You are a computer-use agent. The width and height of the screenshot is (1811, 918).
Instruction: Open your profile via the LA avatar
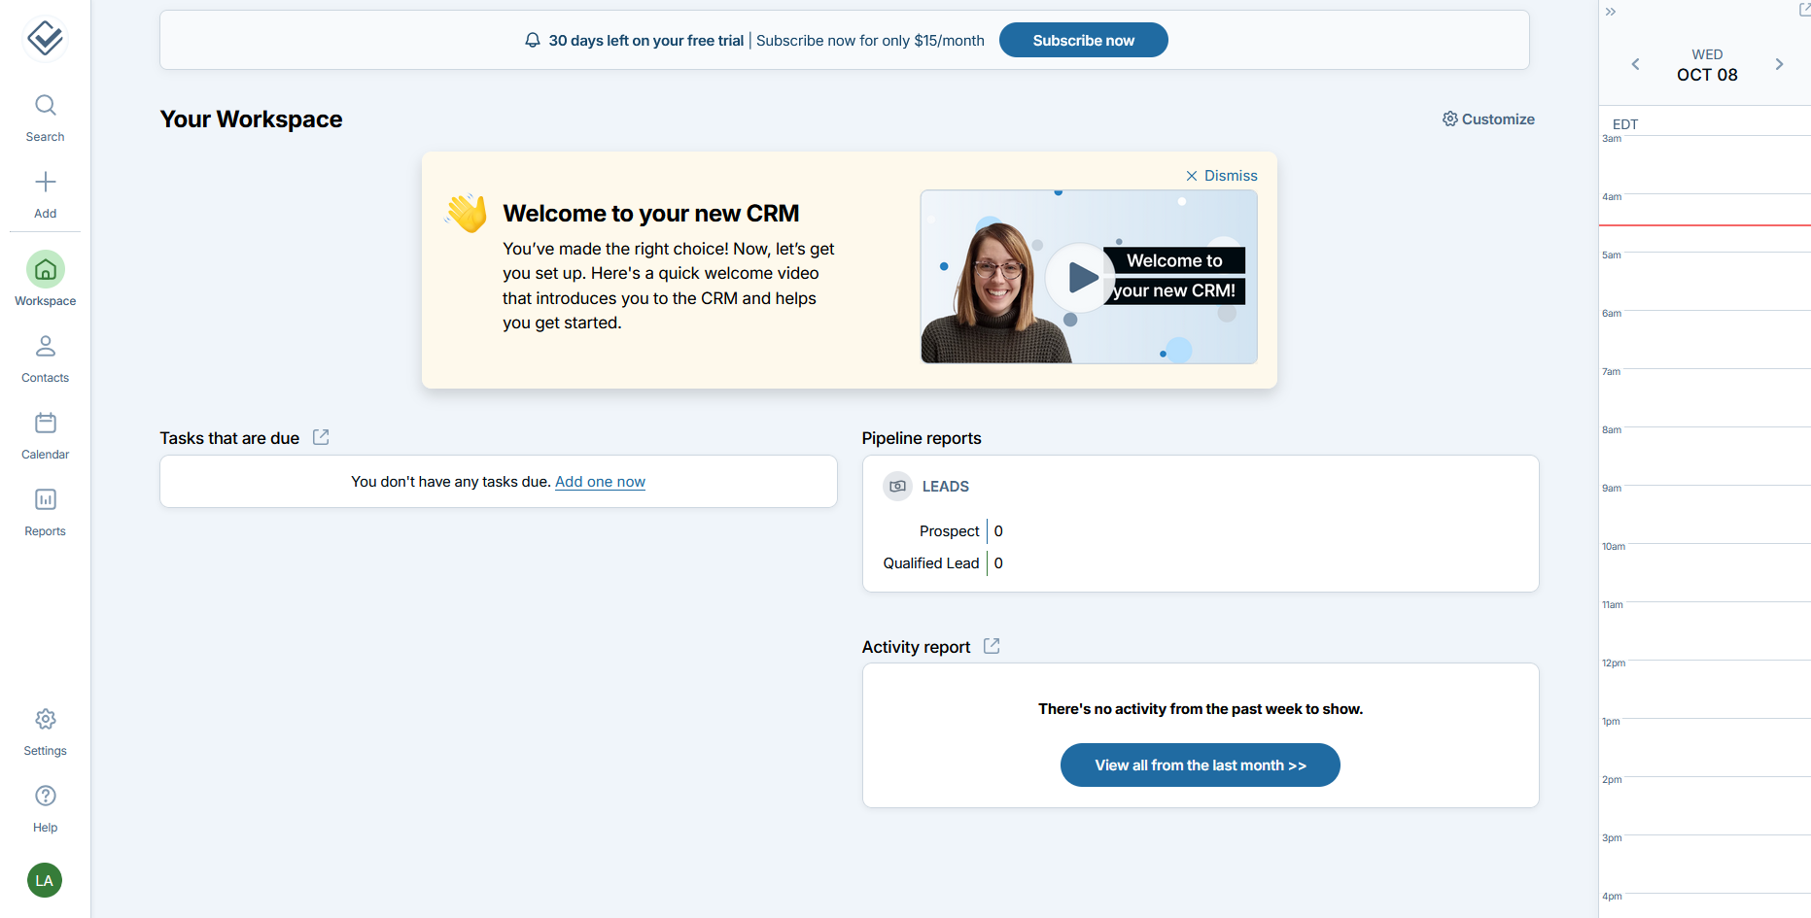point(45,880)
